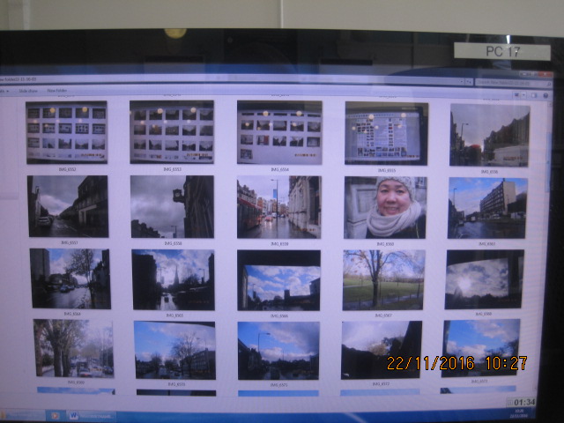The image size is (564, 423).
Task: Expand the view options dropdown arrow
Action: (523, 95)
